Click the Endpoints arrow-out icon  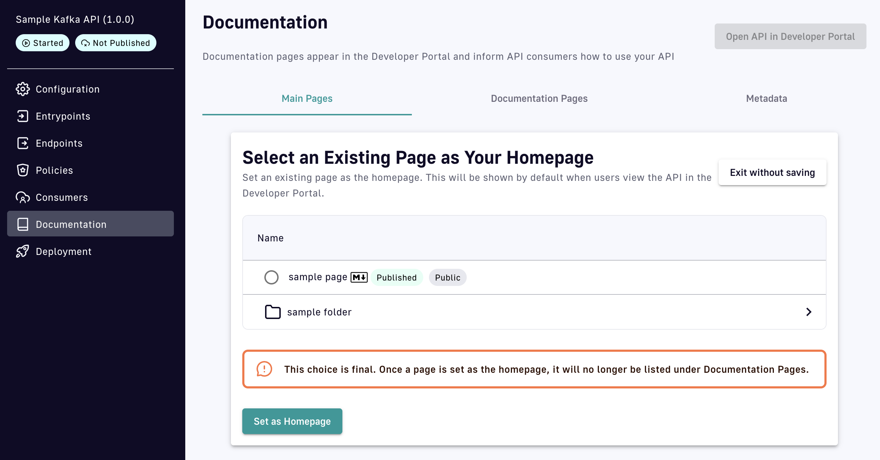click(x=23, y=143)
